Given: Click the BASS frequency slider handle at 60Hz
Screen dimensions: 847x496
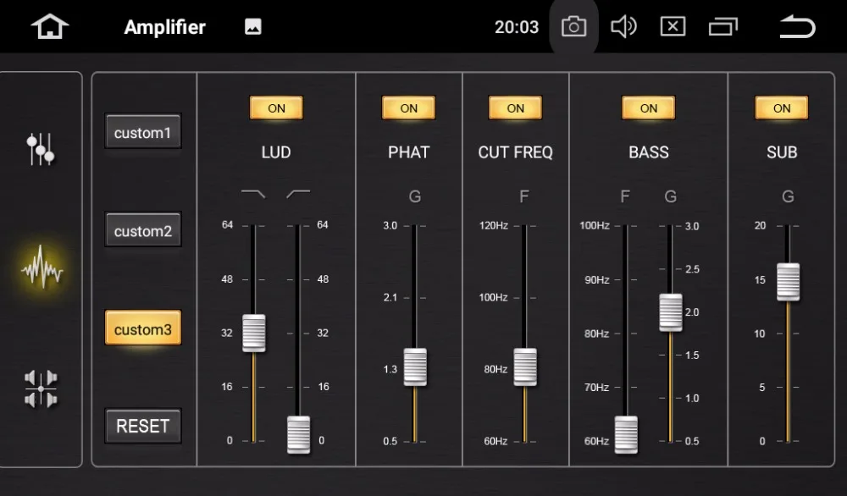Looking at the screenshot, I should click(x=626, y=434).
